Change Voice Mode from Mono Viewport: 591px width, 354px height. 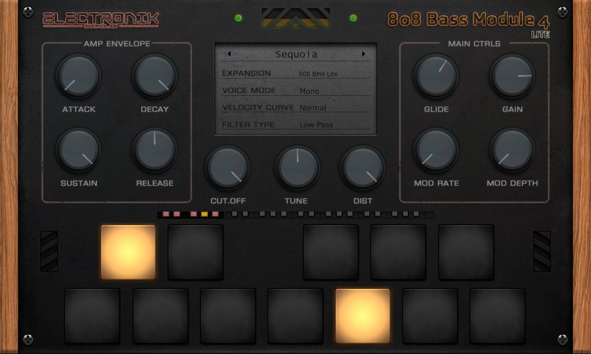click(309, 92)
